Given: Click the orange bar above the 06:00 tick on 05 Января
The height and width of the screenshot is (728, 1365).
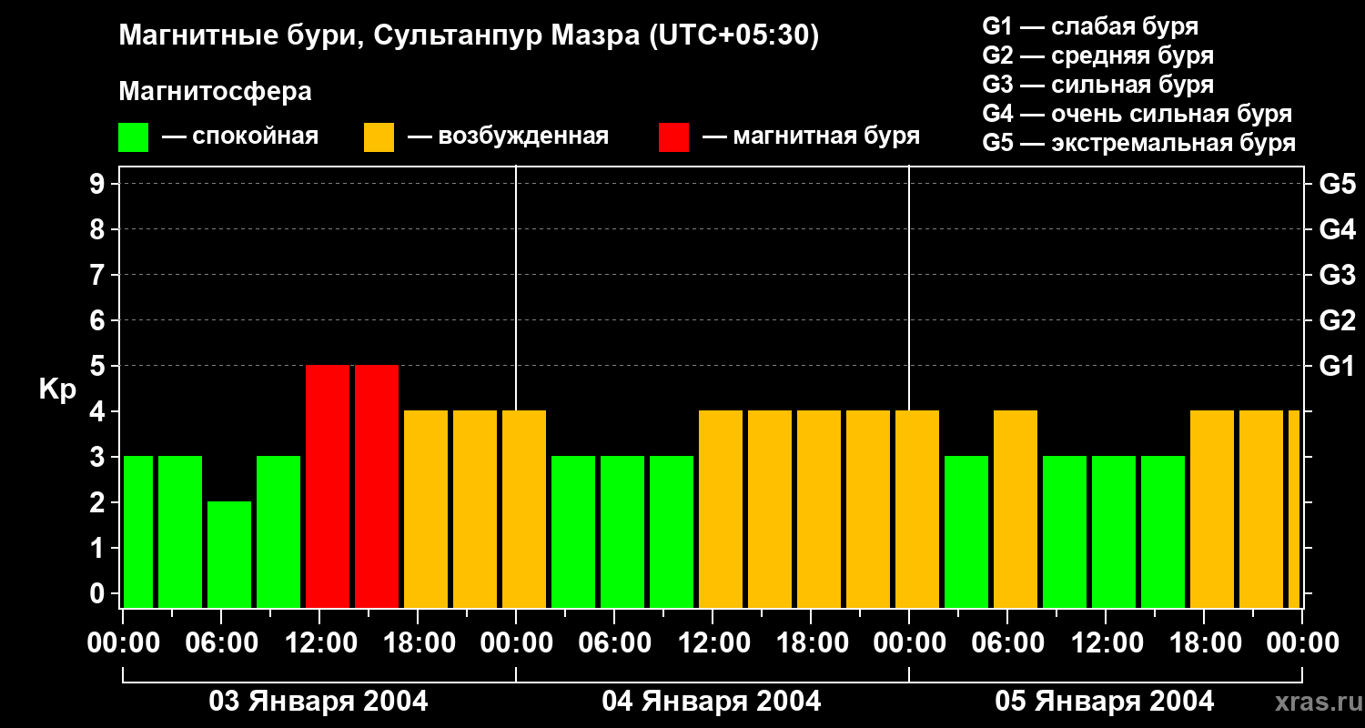Looking at the screenshot, I should point(1016,509).
